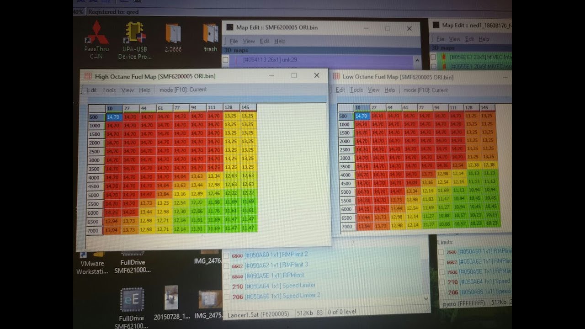Open File menu in Map Edit ned1 window
The width and height of the screenshot is (585, 329).
coord(440,39)
